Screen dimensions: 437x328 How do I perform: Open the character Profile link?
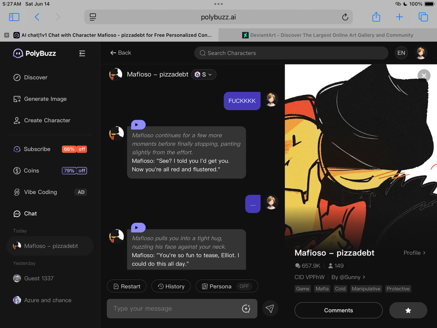(x=414, y=253)
